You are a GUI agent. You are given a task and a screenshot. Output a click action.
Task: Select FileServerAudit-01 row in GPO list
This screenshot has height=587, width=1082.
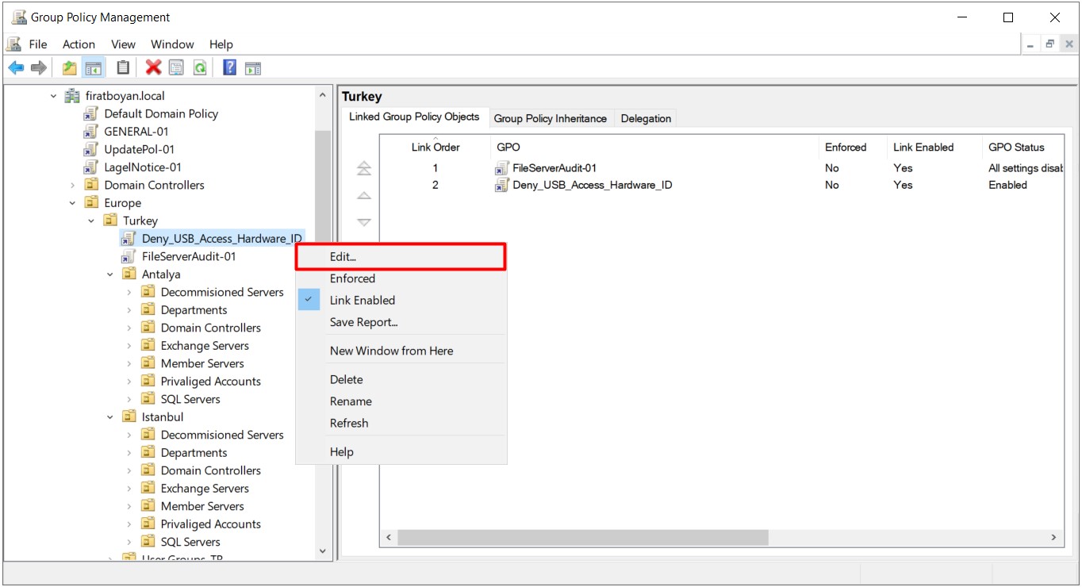pyautogui.click(x=554, y=168)
